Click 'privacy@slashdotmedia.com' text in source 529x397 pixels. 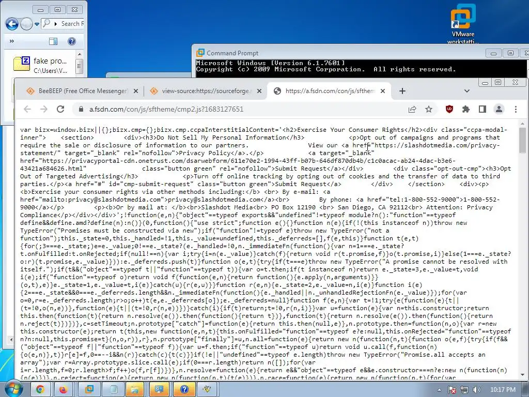coord(214,200)
